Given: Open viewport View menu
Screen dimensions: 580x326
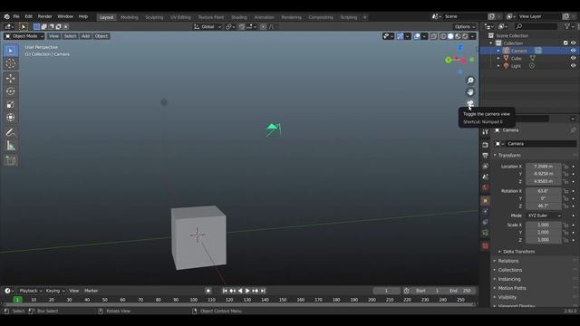Looking at the screenshot, I should click(x=53, y=36).
